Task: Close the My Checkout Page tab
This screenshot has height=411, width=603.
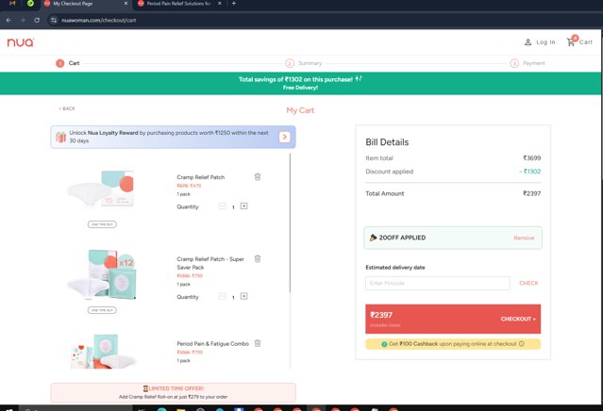Action: pos(126,4)
